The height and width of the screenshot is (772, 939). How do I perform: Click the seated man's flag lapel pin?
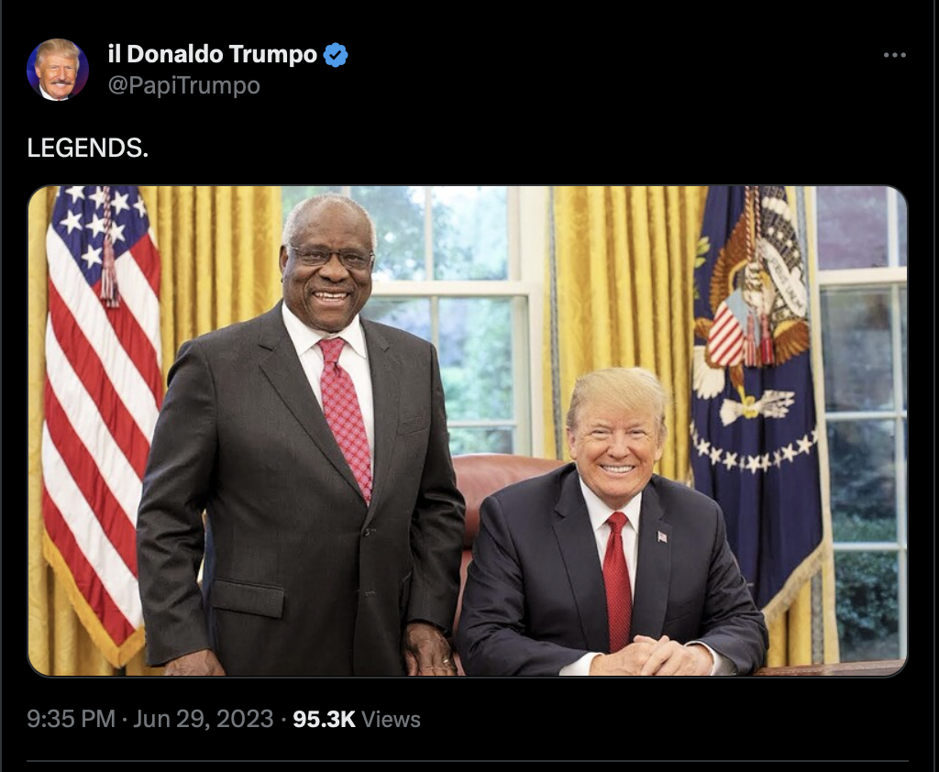[x=662, y=536]
